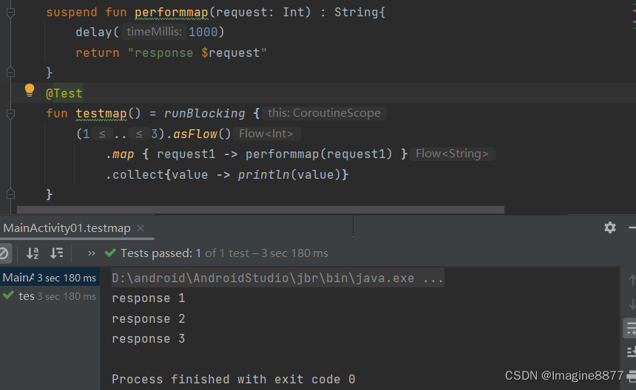Click the runBlocking call

pos(204,114)
